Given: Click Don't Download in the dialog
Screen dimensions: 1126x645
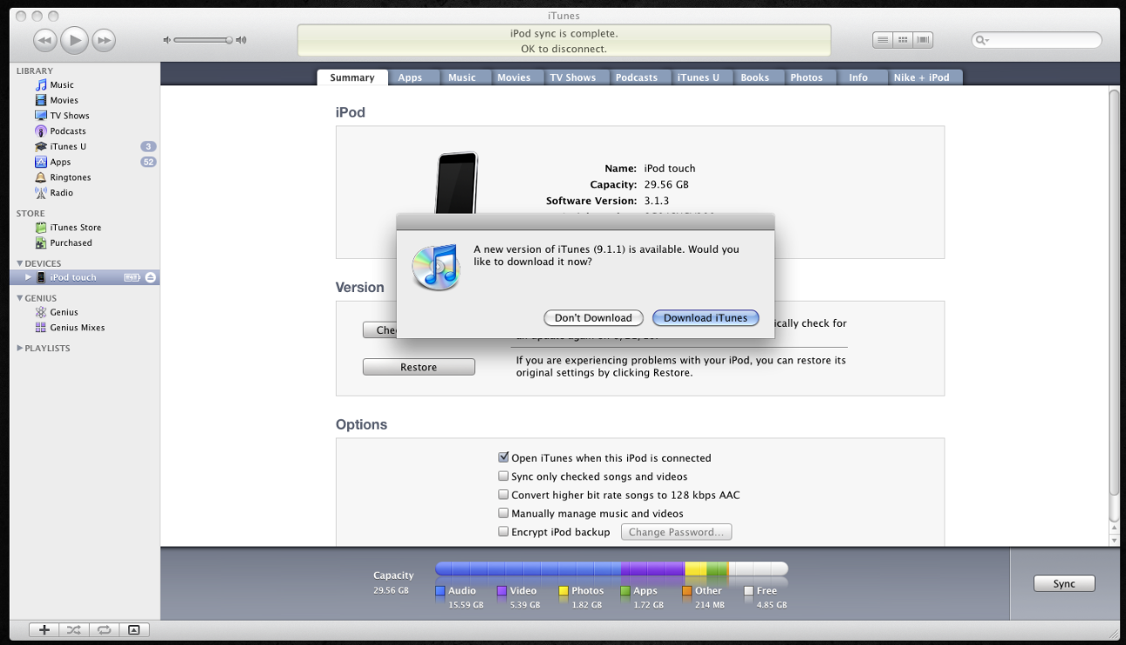Looking at the screenshot, I should coord(593,318).
